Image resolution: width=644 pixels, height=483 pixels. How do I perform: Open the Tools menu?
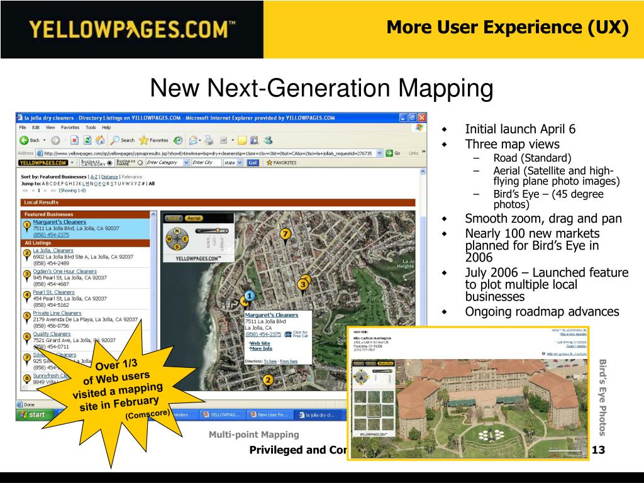click(x=91, y=127)
